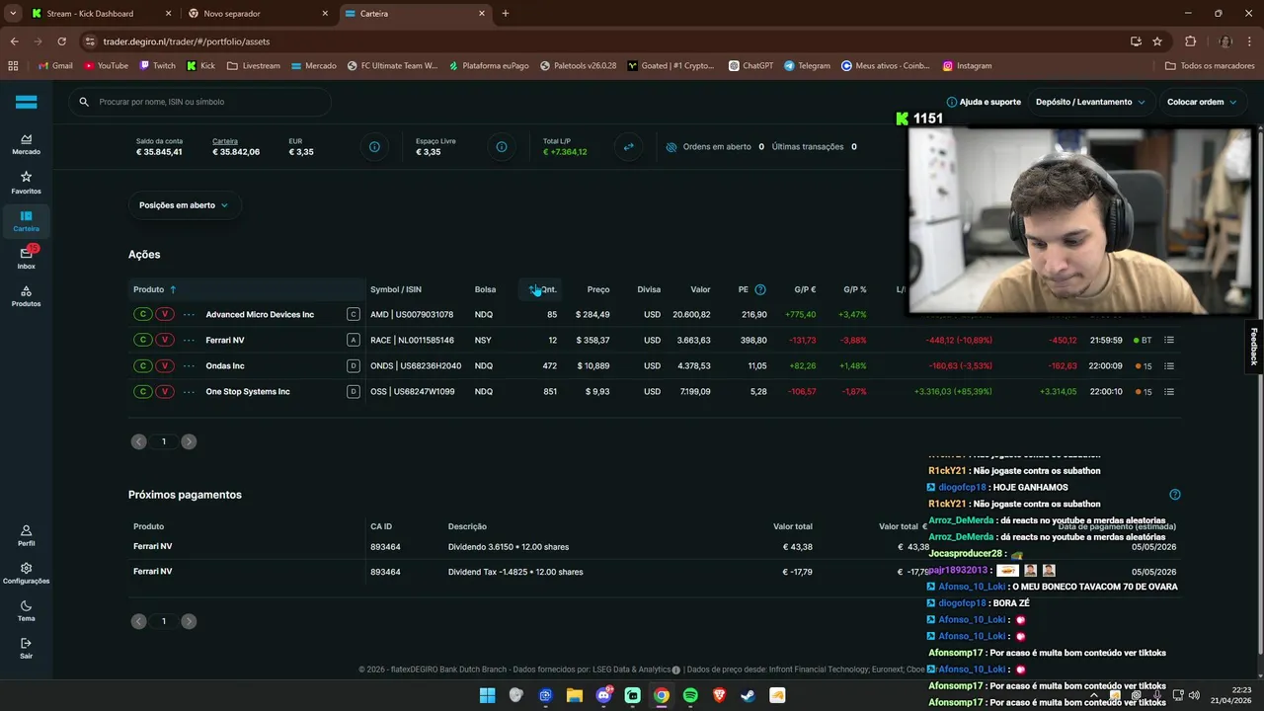Screen dimensions: 1264x711
Task: Sort the table by Produto column
Action: pos(154,289)
